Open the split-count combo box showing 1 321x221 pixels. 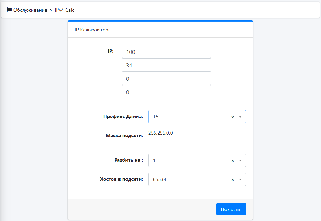197,160
